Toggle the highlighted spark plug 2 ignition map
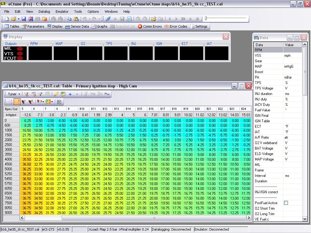The width and height of the screenshot is (311, 233). pyautogui.click(x=17, y=102)
